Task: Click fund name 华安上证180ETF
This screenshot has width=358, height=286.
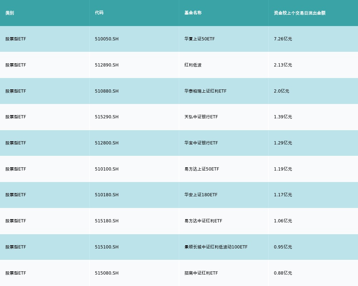Action: [201, 195]
